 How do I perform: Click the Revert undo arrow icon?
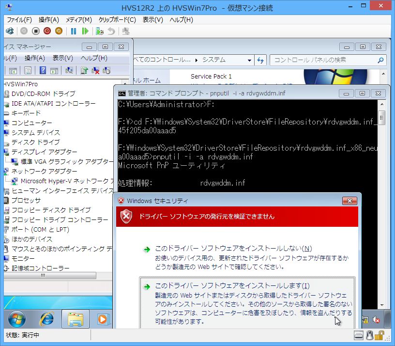pos(111,31)
